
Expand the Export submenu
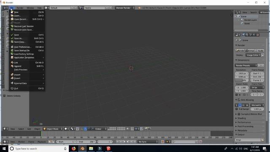(27, 78)
